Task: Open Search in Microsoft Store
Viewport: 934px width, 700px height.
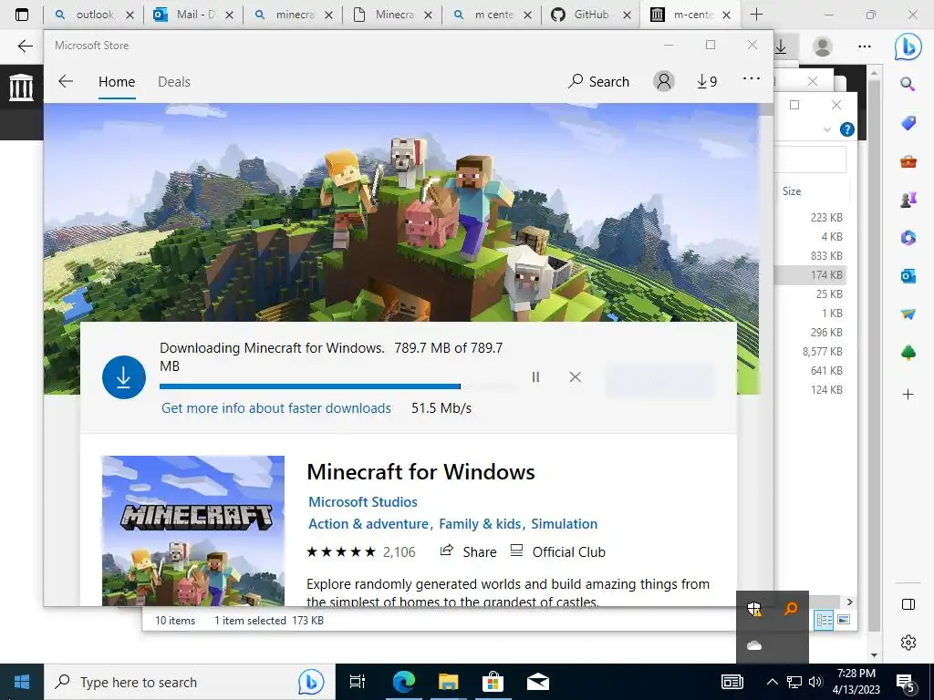Action: coord(598,81)
